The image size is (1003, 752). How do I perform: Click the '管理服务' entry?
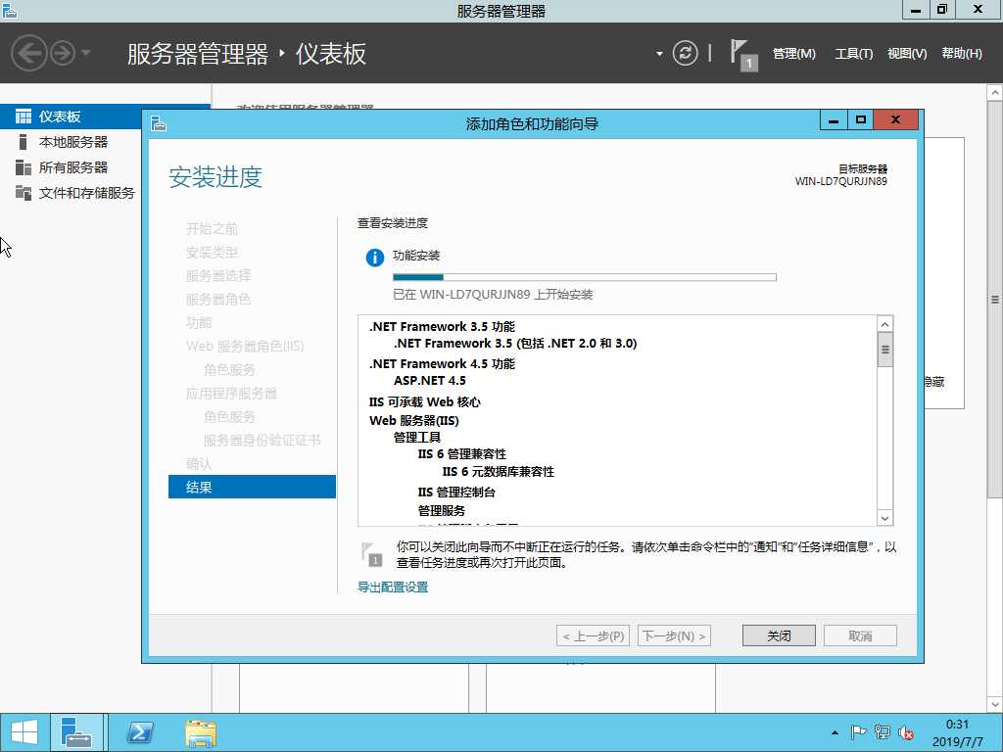point(442,511)
